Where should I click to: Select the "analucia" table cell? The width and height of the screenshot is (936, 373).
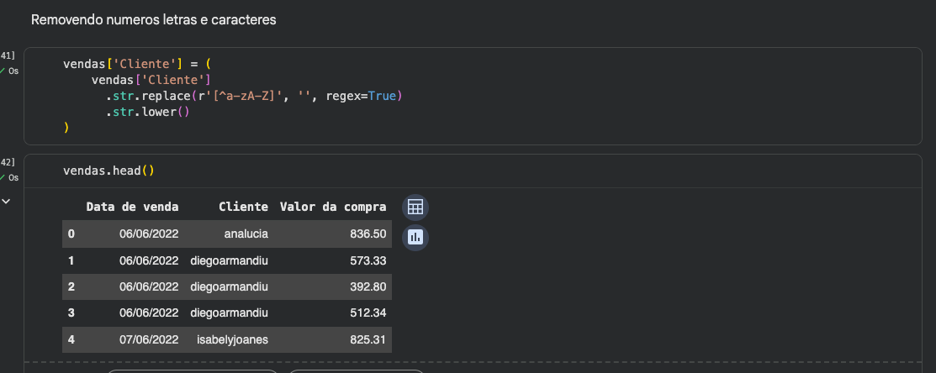pos(246,234)
